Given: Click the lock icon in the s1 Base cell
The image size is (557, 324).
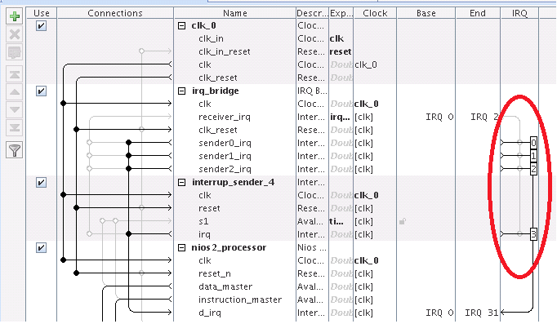Looking at the screenshot, I should coord(403,221).
